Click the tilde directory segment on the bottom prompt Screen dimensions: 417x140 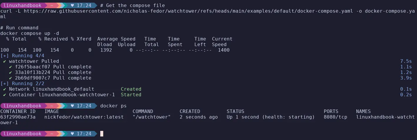point(51,134)
